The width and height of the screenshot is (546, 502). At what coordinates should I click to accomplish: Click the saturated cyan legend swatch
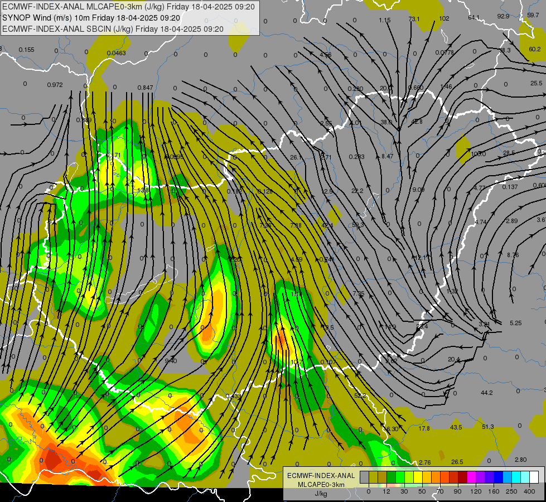pos(516,477)
